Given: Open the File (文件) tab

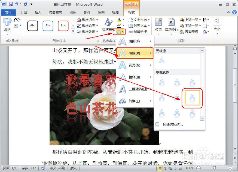Looking at the screenshot, I should coord(8,12).
